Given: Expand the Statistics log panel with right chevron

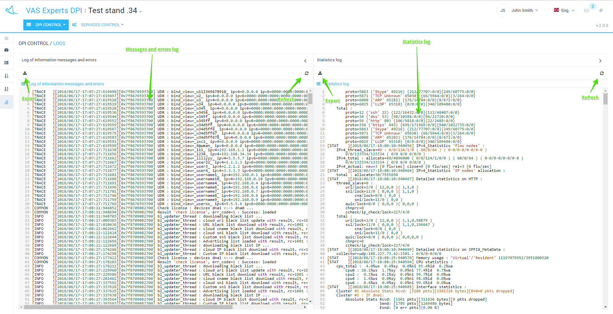Looking at the screenshot, I should pos(600,61).
